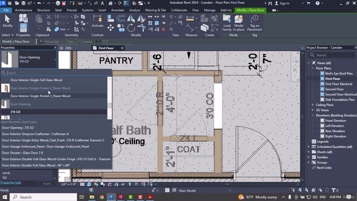
Task: Open the File menu
Action: [6, 10]
